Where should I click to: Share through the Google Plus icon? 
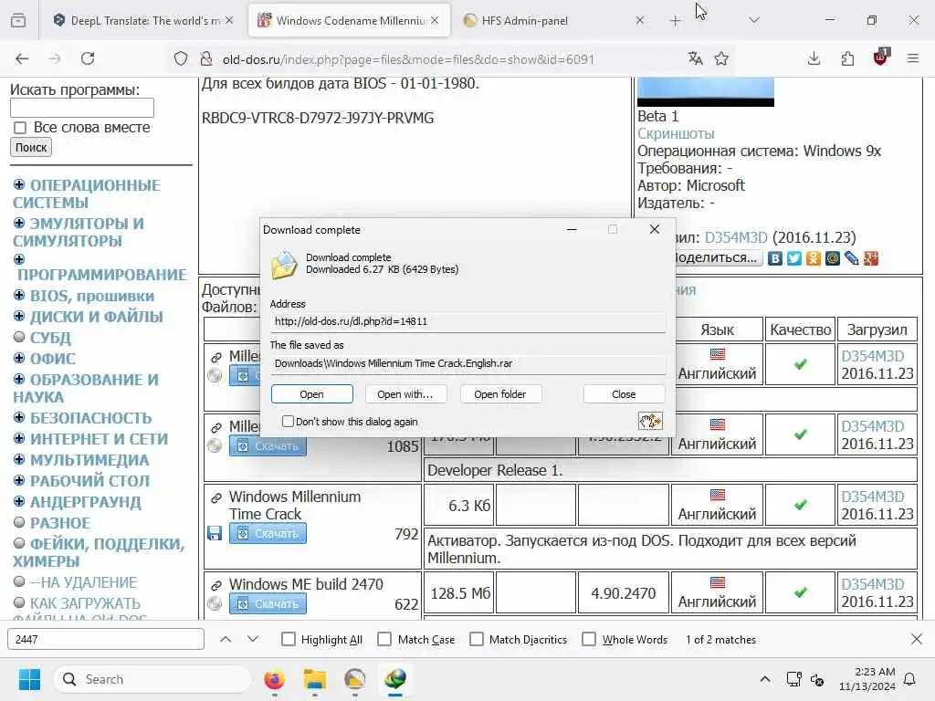pyautogui.click(x=871, y=258)
